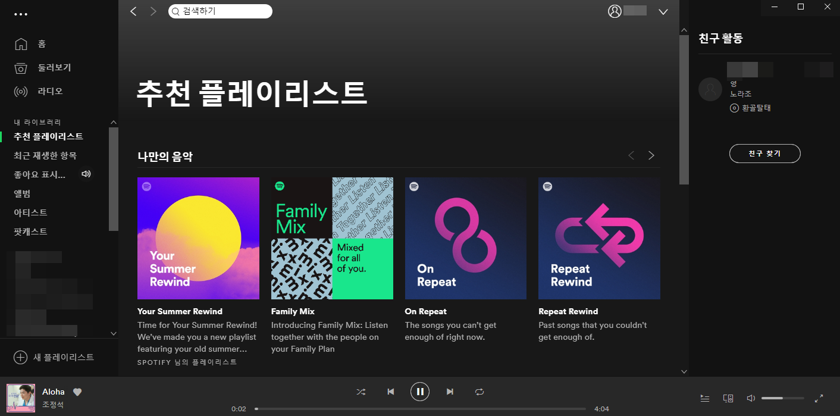Screen dimensions: 840x416
Task: Create new playlist via 새 플레이리스트
Action: point(54,357)
